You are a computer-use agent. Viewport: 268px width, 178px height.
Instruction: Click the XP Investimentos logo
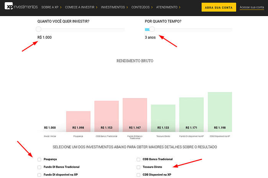coord(21,6)
